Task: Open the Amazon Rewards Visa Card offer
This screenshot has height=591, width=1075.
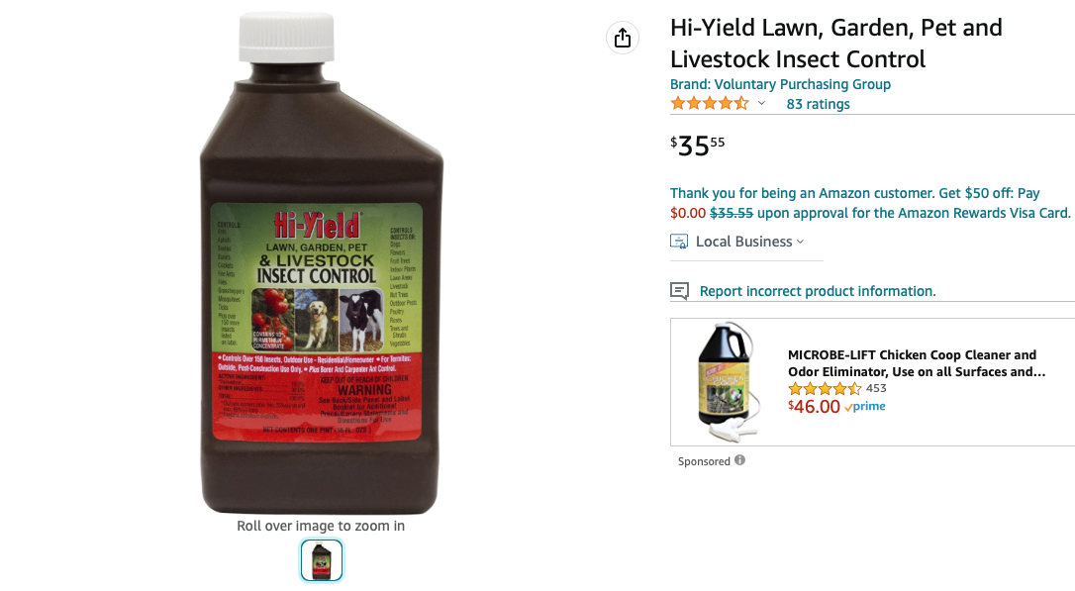Action: pyautogui.click(x=870, y=203)
